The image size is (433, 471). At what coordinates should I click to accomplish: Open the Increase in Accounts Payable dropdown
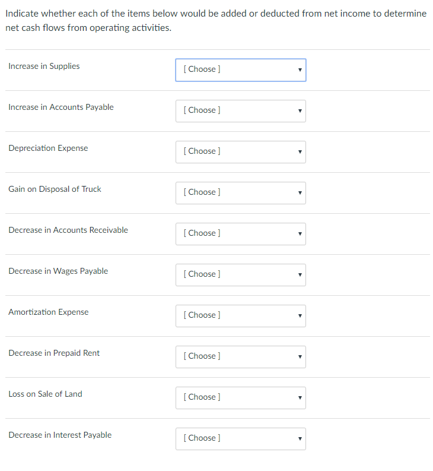pyautogui.click(x=240, y=110)
